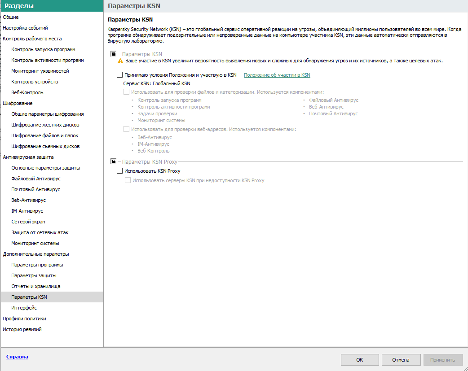
Task: Click 'Контроль активности программ' bullet in components list
Action: point(173,107)
